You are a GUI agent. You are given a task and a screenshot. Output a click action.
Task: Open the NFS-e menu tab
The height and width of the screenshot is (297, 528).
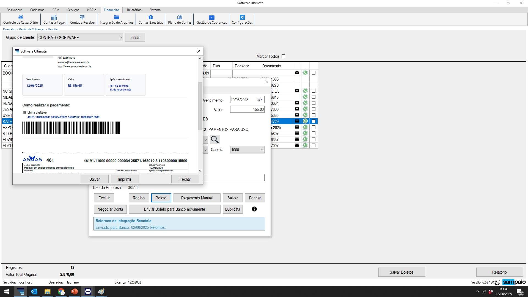tap(92, 10)
